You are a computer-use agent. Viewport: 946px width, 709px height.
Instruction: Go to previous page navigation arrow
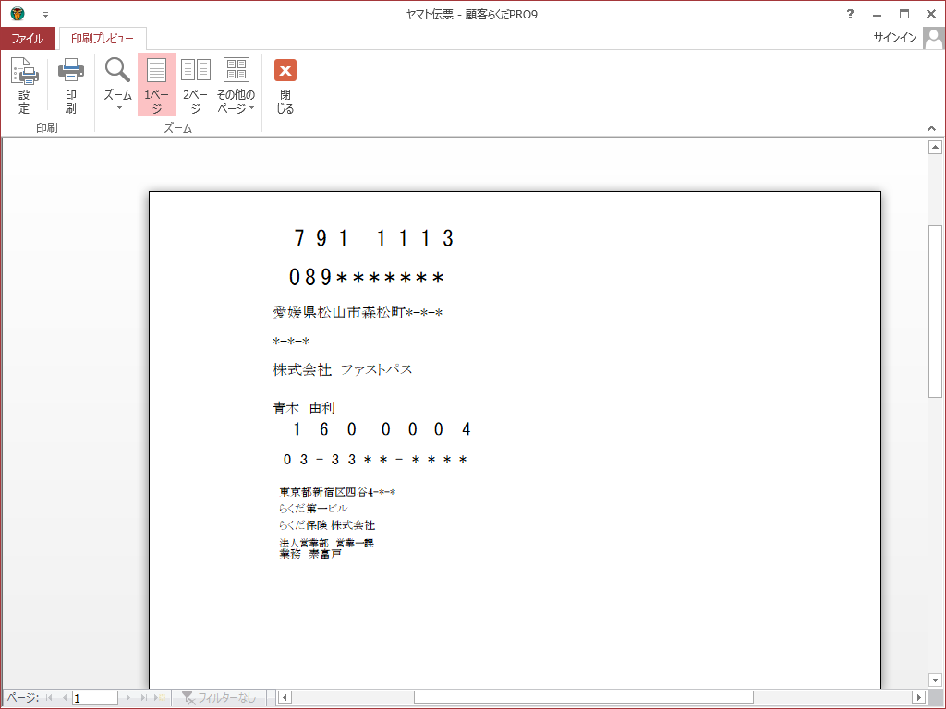tap(64, 698)
